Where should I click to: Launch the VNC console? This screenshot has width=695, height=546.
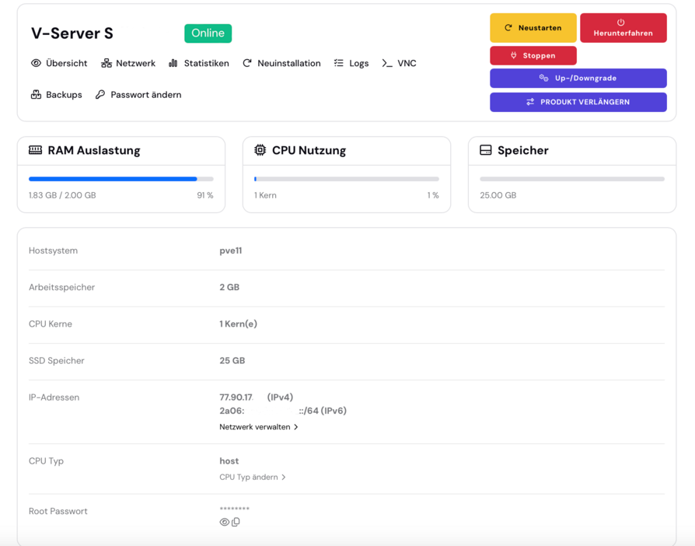(x=399, y=63)
